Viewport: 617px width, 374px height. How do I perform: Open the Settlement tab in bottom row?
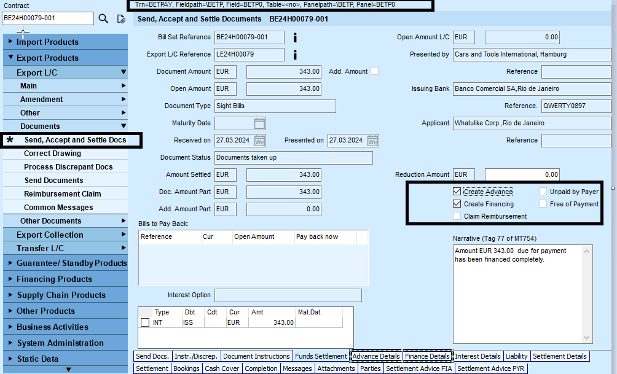152,368
